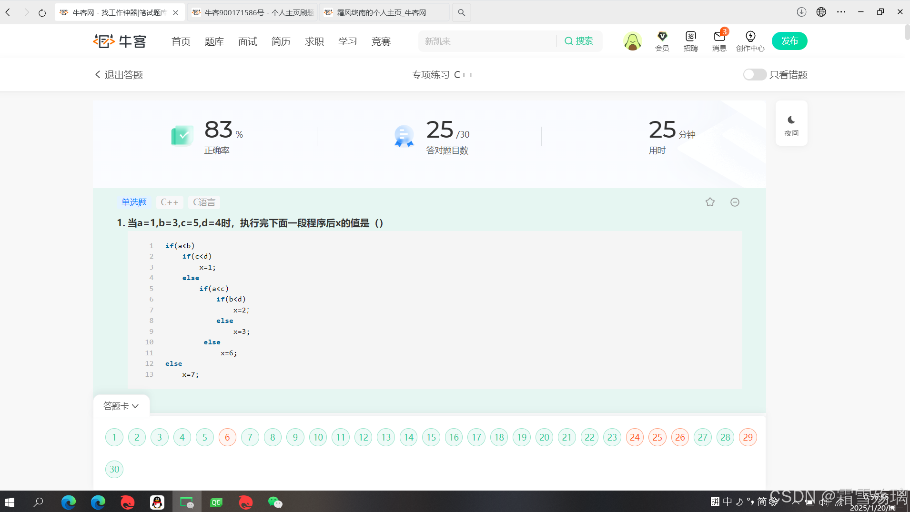
Task: Click browser forward arrow
Action: click(26, 12)
